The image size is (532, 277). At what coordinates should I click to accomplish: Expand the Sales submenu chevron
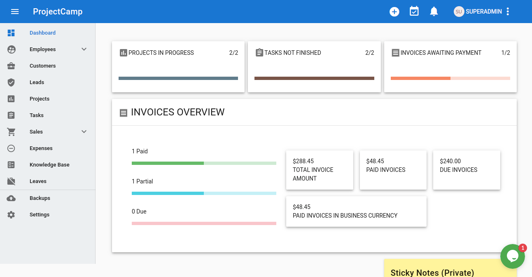tap(84, 132)
